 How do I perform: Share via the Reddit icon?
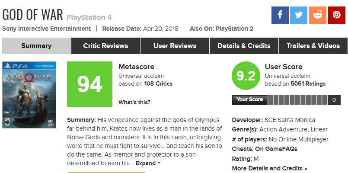coord(318,15)
